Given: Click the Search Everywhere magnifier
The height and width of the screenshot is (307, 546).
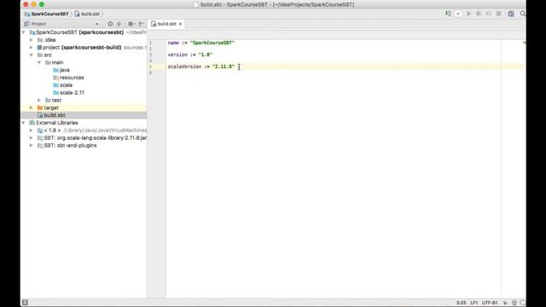Looking at the screenshot, I should (x=523, y=14).
